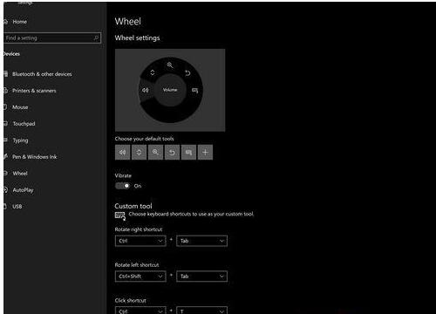Open Click shortcut Ctrl modifier dropdown
The height and width of the screenshot is (314, 436).
point(140,311)
